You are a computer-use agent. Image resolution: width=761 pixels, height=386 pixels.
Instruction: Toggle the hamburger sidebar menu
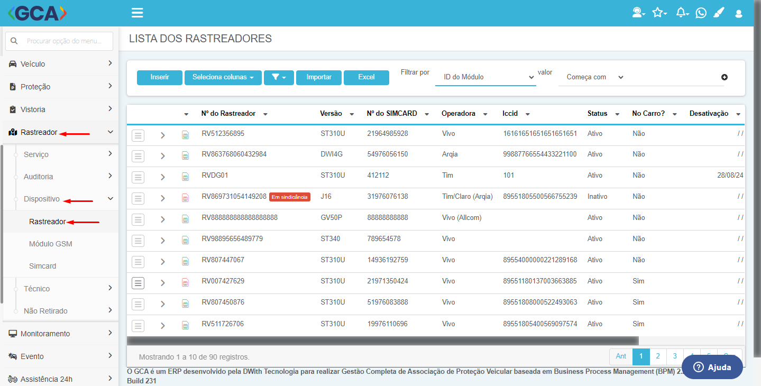[137, 13]
